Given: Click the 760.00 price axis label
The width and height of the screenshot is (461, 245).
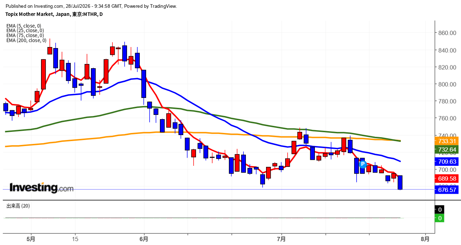Looking at the screenshot, I should [447, 118].
